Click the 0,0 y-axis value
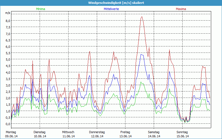222x139 pixels. tap(8, 124)
